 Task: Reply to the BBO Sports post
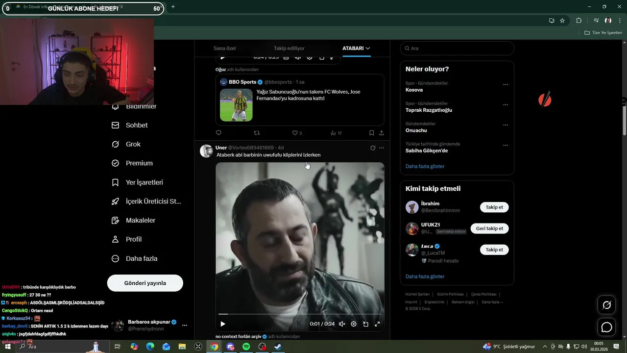(218, 133)
